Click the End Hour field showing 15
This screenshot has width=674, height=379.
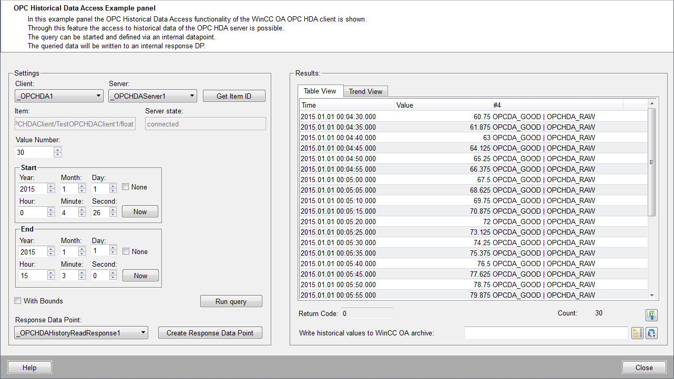[x=32, y=276]
